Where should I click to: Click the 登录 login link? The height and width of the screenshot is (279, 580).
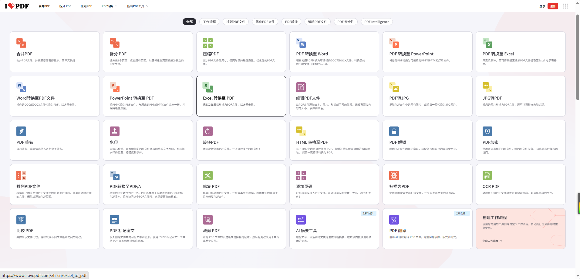point(542,6)
